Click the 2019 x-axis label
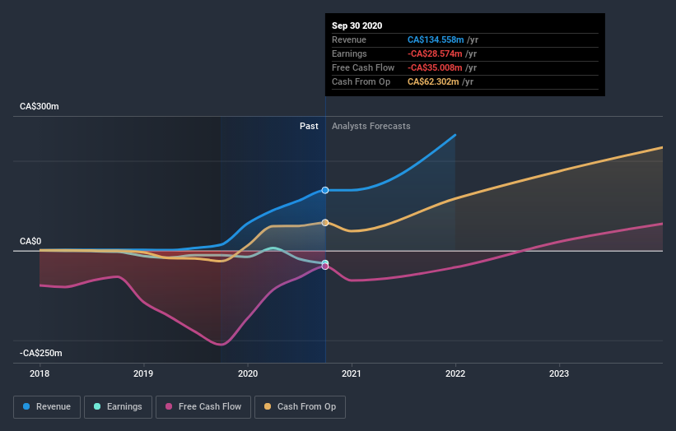The height and width of the screenshot is (431, 676). (143, 373)
